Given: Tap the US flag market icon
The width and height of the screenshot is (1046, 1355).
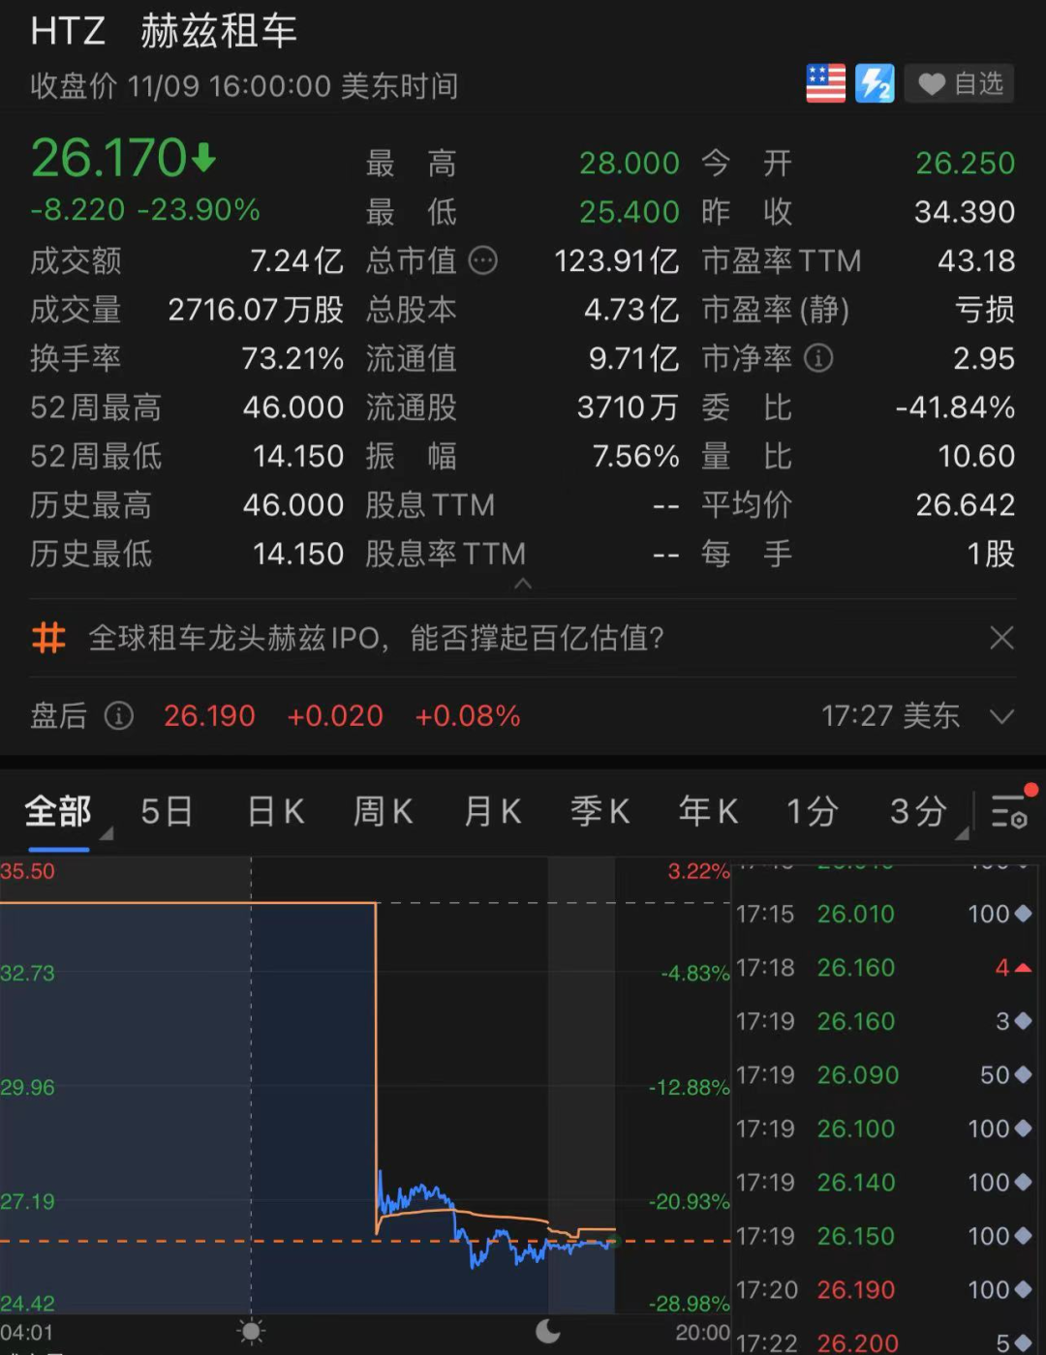Looking at the screenshot, I should point(825,84).
